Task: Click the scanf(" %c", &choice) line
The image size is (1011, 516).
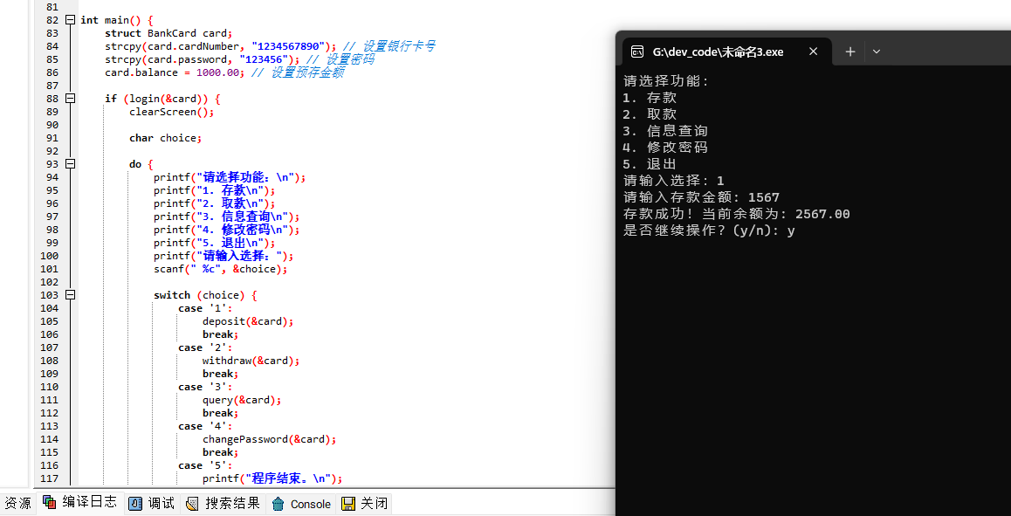Action: click(221, 269)
